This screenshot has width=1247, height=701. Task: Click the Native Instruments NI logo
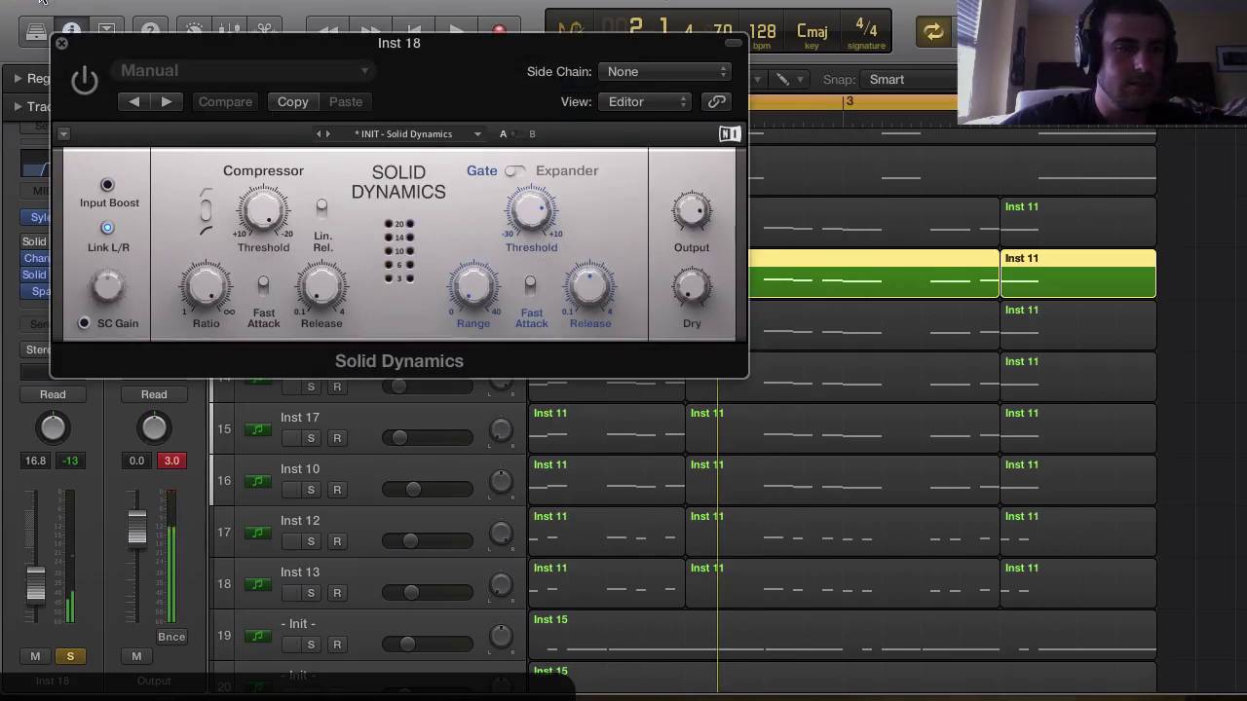[x=729, y=133]
